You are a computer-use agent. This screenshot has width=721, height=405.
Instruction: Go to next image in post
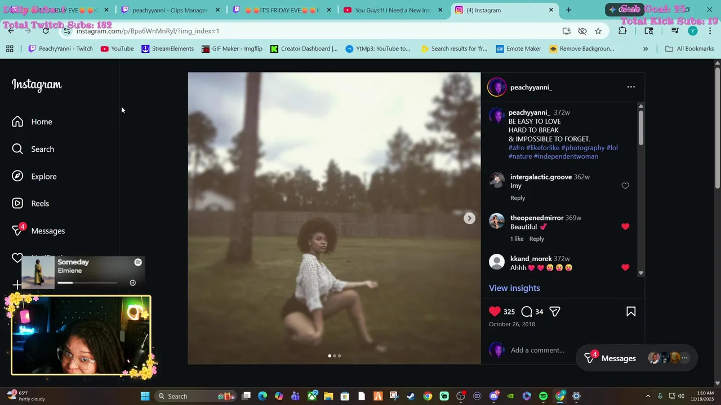pos(469,218)
